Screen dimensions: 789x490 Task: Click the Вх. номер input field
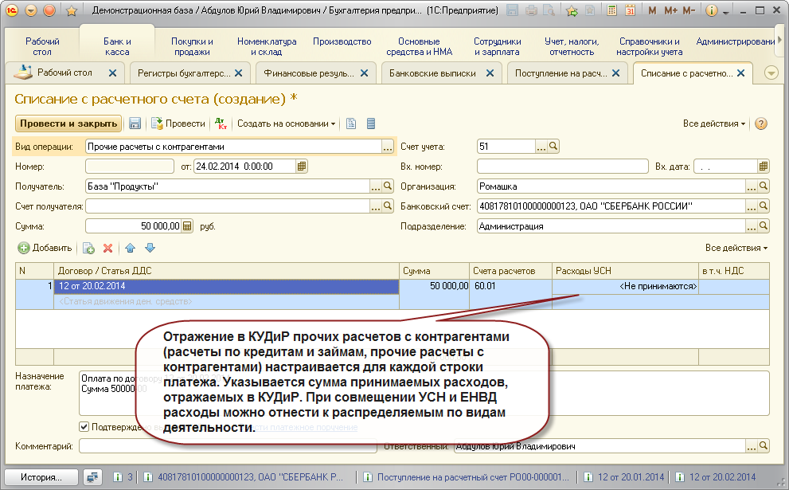pos(563,167)
